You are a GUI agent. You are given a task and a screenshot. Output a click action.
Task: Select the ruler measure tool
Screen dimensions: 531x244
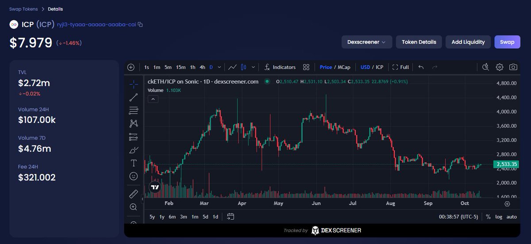click(x=133, y=194)
